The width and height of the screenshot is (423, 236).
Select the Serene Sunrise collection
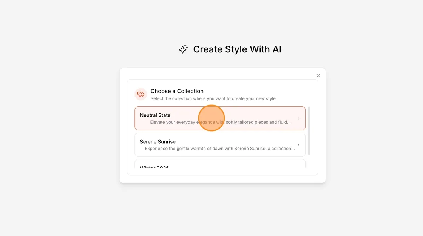220,145
